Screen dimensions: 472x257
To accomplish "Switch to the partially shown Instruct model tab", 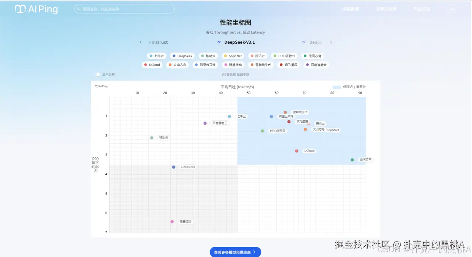I will pos(158,42).
